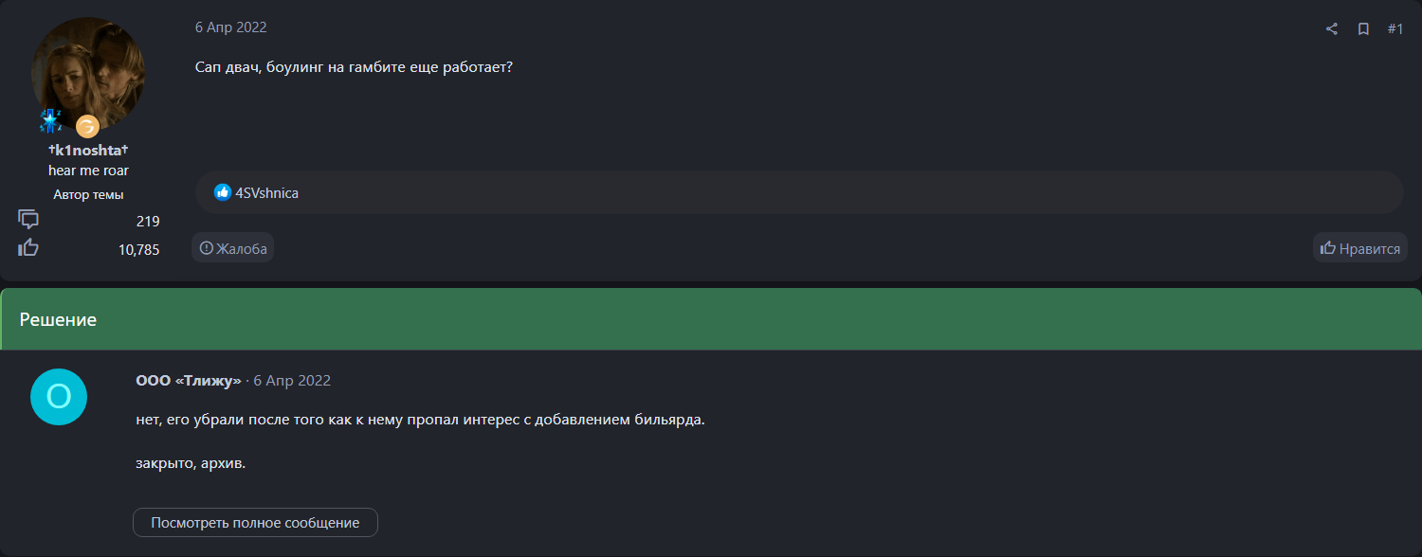Click the orange badge icon on avatar
The height and width of the screenshot is (557, 1422).
click(x=87, y=126)
